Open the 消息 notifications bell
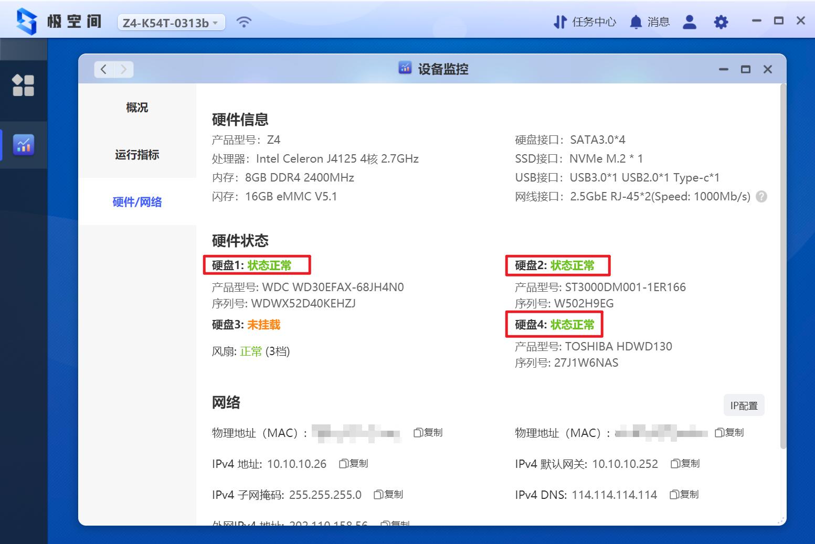This screenshot has width=815, height=544. pos(649,22)
